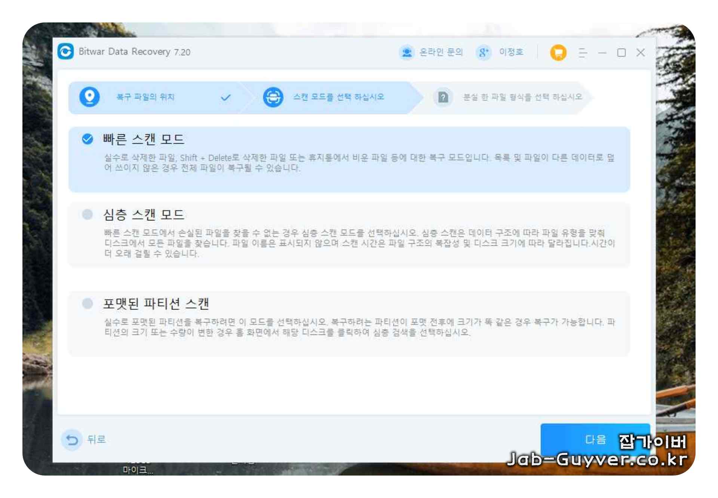Open the hamburger menu icon

[x=583, y=52]
